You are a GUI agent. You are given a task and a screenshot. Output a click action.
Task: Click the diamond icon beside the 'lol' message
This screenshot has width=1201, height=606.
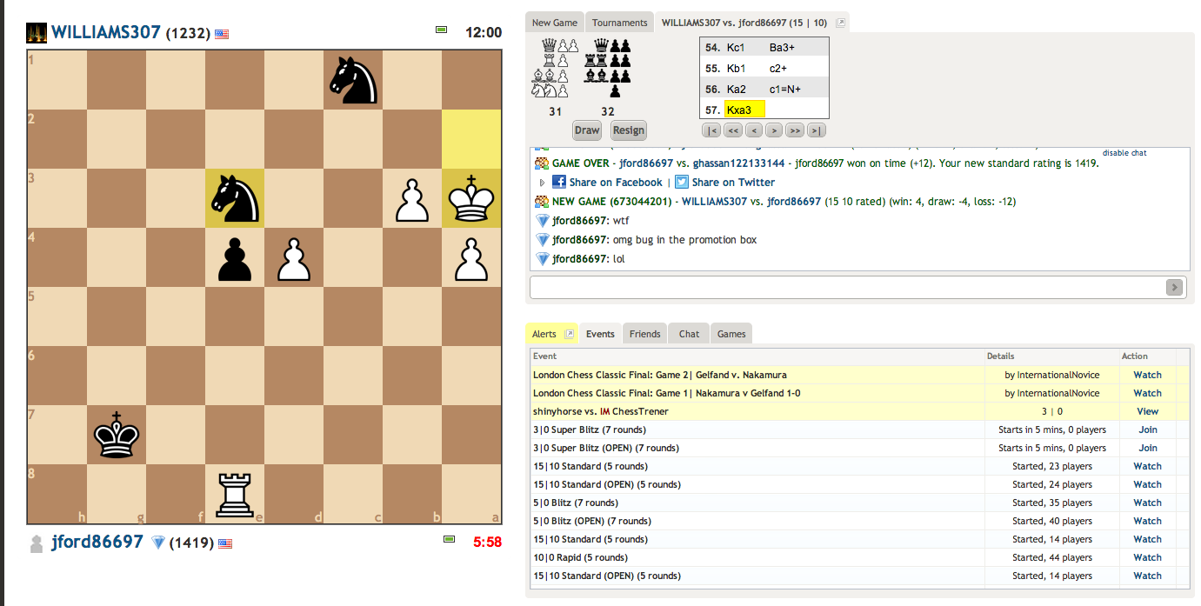(543, 259)
